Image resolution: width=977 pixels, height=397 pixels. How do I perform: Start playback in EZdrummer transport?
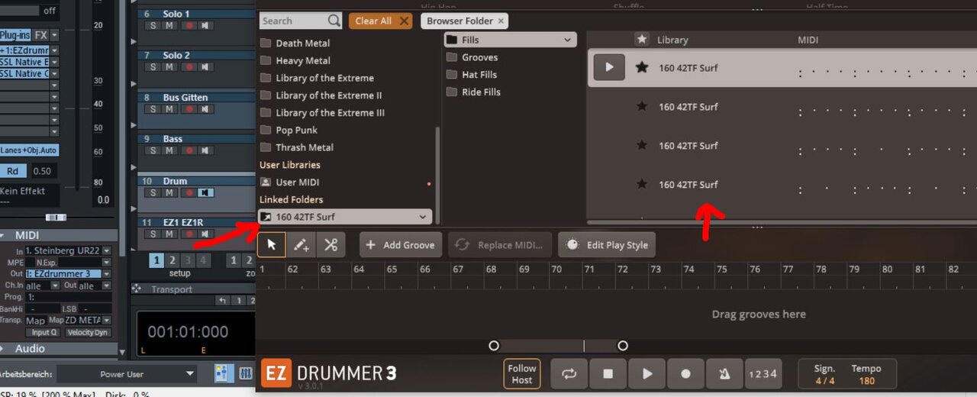646,373
